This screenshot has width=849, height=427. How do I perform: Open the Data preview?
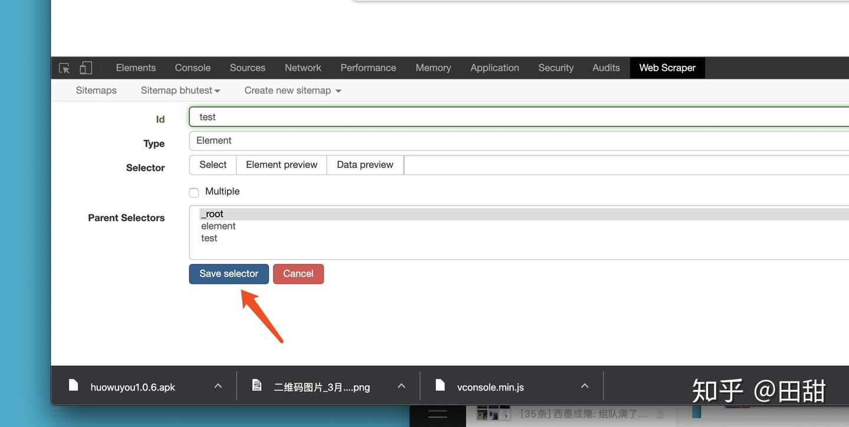pyautogui.click(x=364, y=164)
